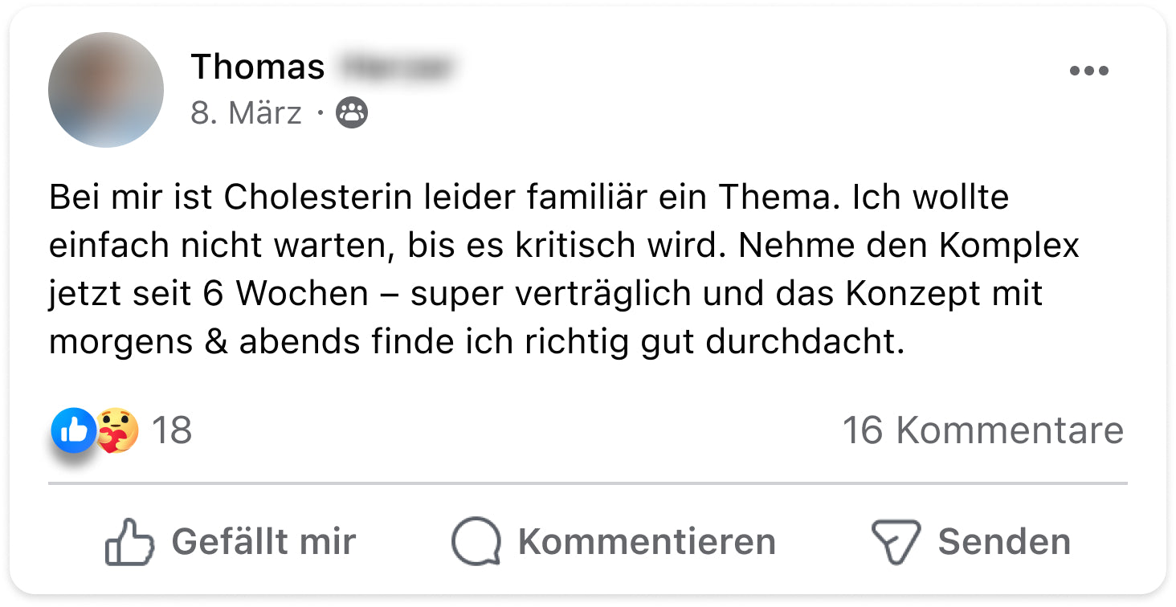Open the profile via the name 'Thomas'
This screenshot has width=1176, height=607.
(x=258, y=67)
